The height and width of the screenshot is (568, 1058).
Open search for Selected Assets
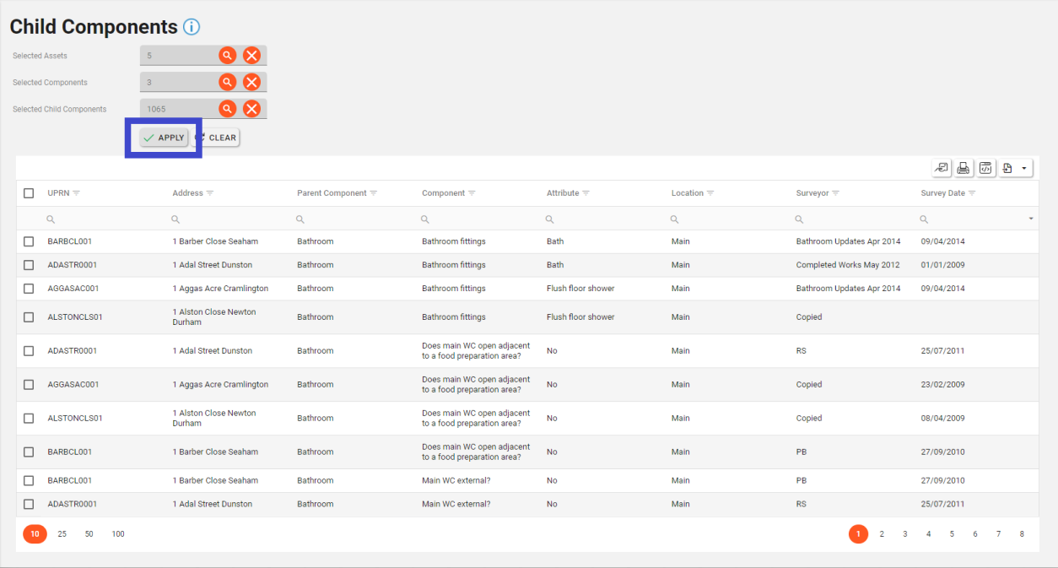tap(227, 56)
